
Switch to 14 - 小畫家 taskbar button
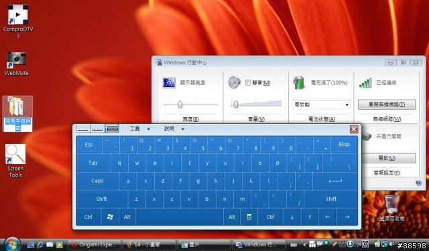pos(149,245)
